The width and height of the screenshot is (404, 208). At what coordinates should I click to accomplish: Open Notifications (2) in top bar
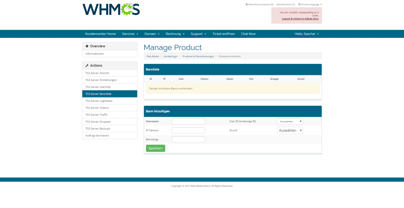[x=286, y=4]
